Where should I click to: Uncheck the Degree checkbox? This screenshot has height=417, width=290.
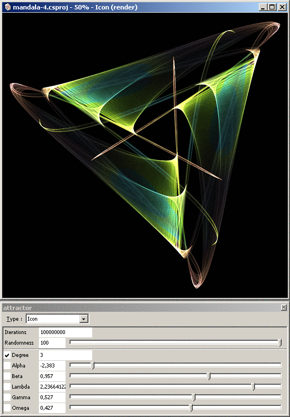7,355
